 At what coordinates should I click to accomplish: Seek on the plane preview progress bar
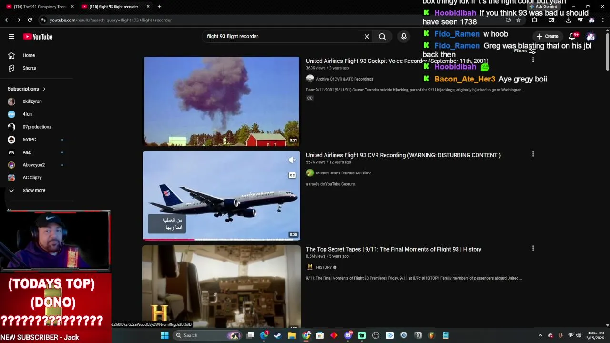(x=222, y=239)
